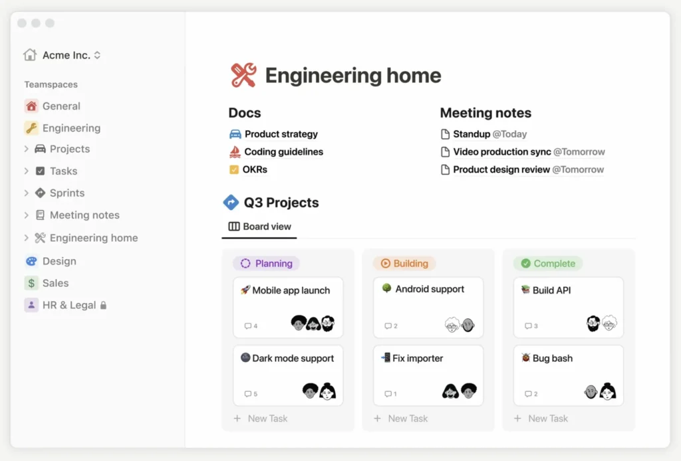This screenshot has width=681, height=461.
Task: Click the Tasks checkbox icon in the sidebar
Action: tap(40, 171)
